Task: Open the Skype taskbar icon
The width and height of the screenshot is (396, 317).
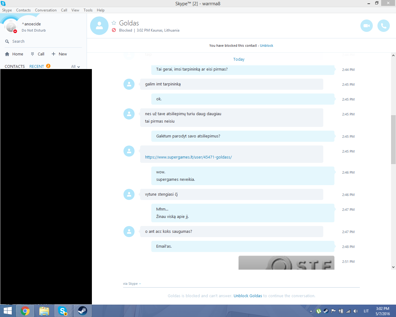Action: tap(63, 311)
